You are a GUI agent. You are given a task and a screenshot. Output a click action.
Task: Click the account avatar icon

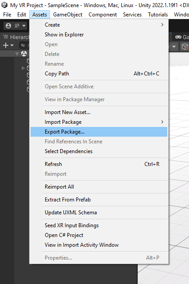click(8, 26)
